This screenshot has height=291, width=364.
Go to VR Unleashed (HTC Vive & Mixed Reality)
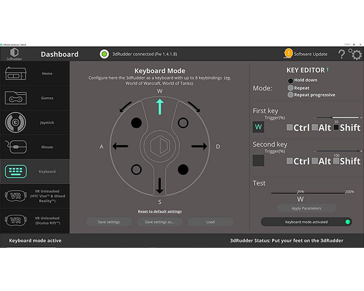point(35,196)
